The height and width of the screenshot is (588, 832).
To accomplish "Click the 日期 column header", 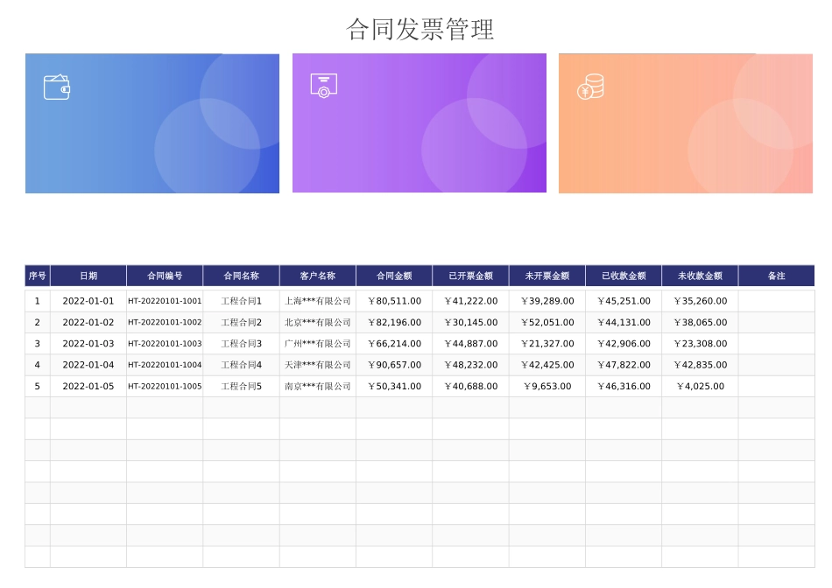I will (88, 275).
